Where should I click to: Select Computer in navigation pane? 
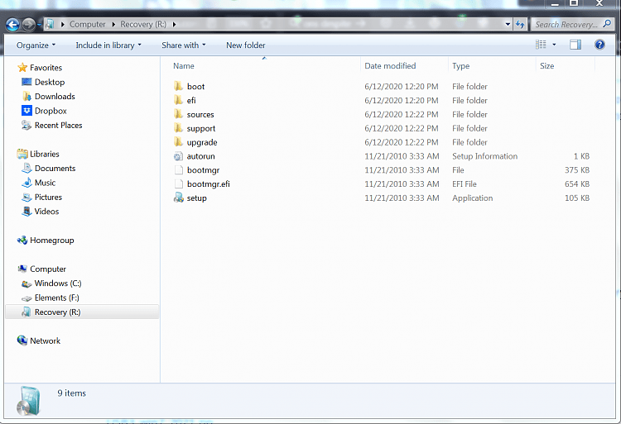(48, 269)
